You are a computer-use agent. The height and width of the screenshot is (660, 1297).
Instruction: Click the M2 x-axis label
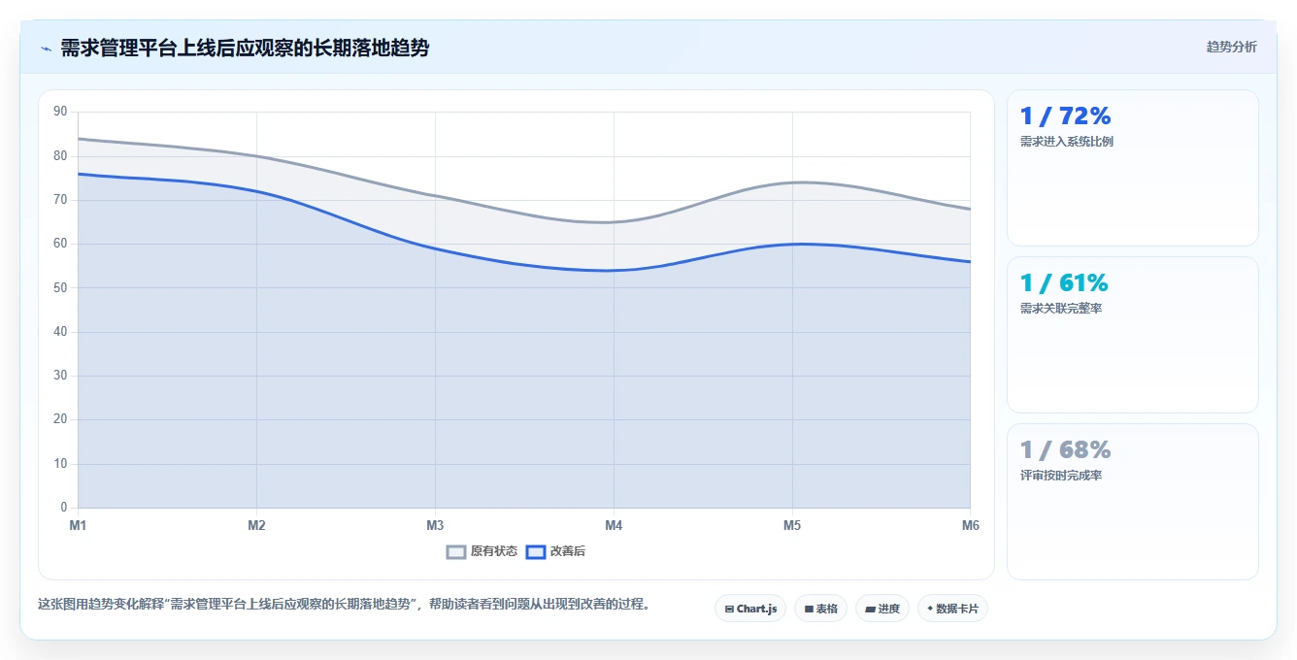[256, 525]
